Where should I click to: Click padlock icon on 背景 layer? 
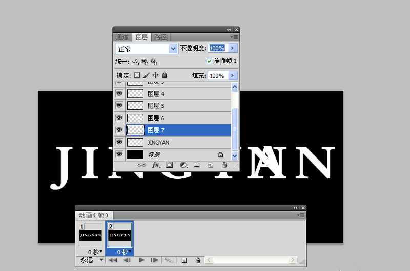[x=220, y=154]
